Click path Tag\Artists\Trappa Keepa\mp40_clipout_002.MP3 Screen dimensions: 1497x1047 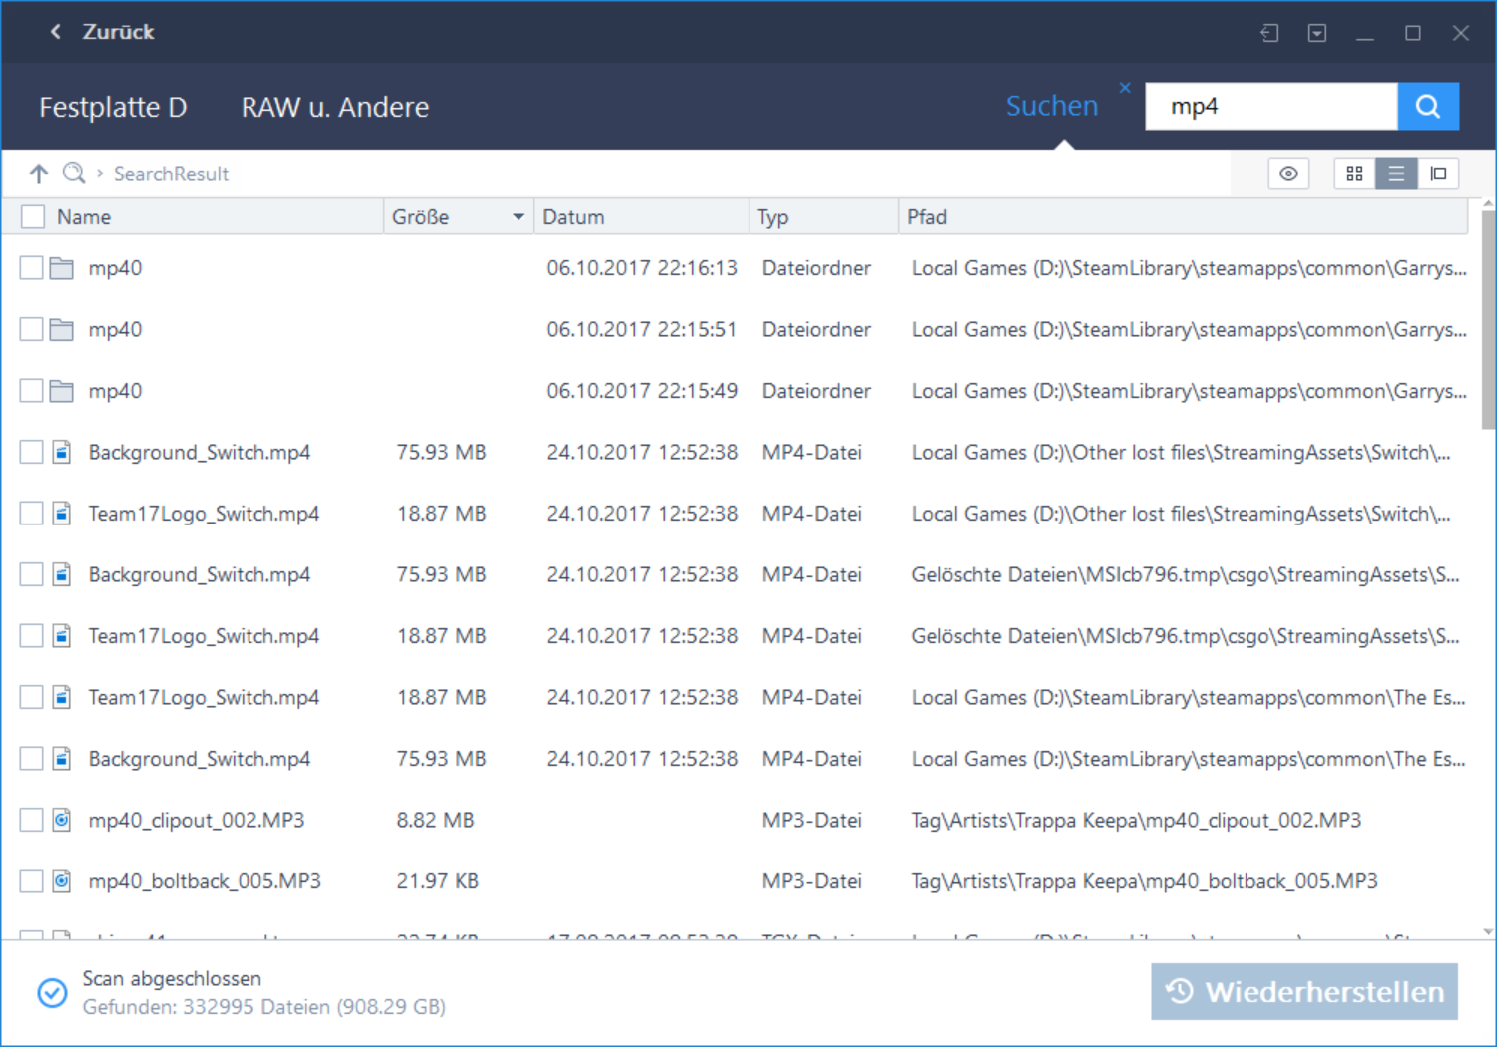tap(1137, 820)
